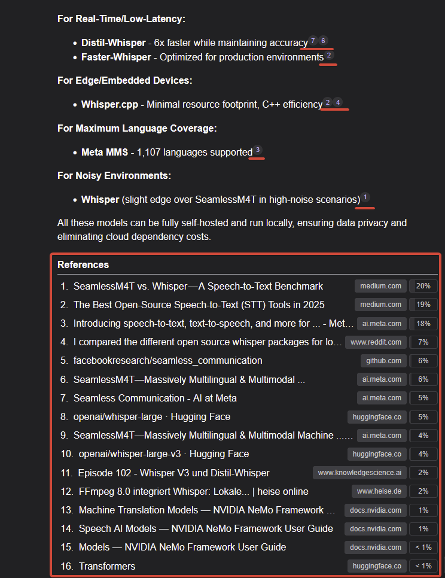Click citation badge 4 beside Whisper.cpp
The width and height of the screenshot is (445, 578).
point(338,103)
